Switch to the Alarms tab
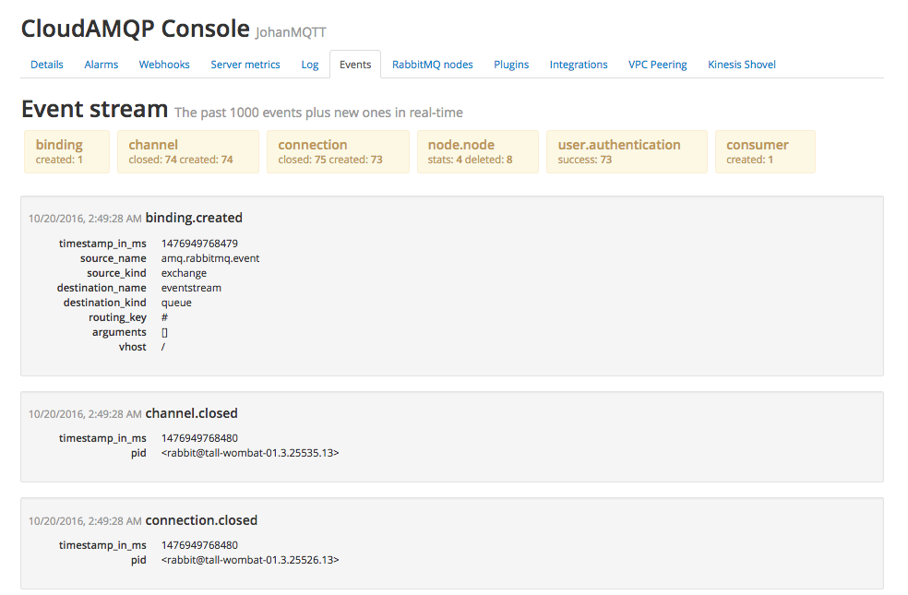This screenshot has height=595, width=908. [102, 65]
